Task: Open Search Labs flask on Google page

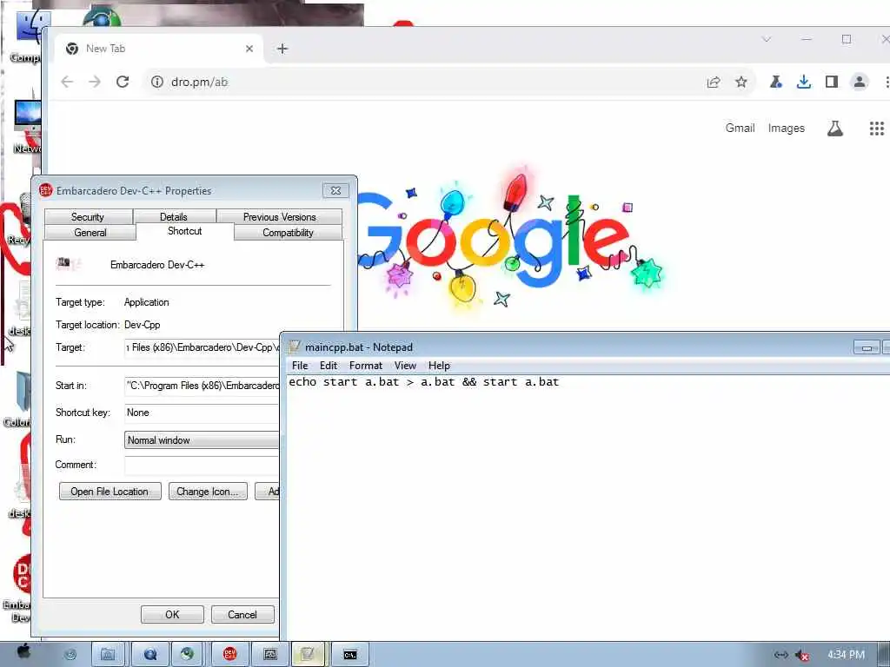Action: pos(834,129)
